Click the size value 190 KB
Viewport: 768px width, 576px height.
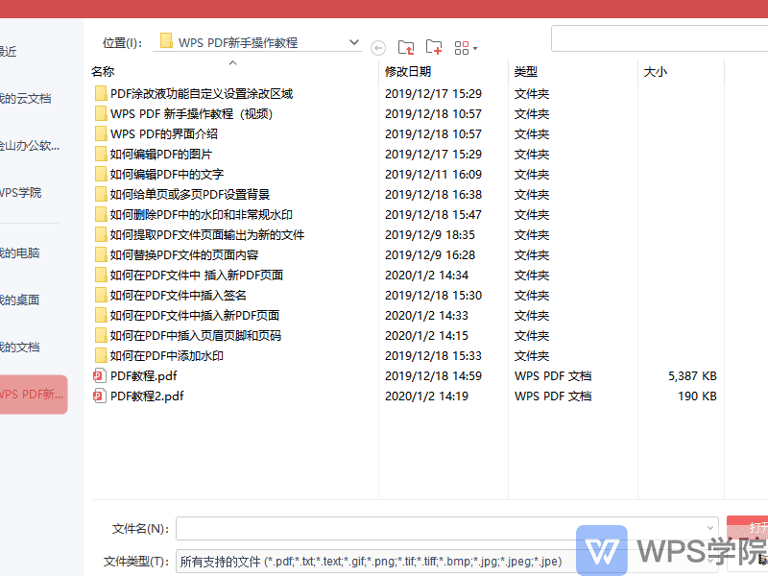[x=697, y=396]
